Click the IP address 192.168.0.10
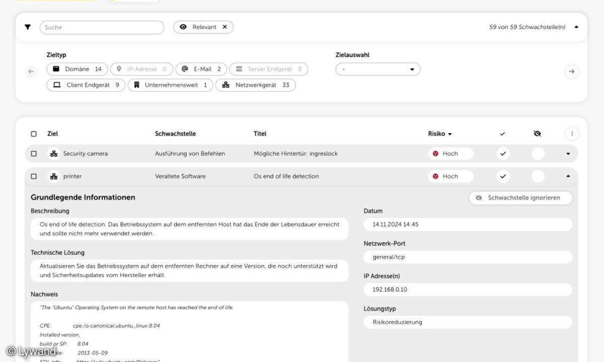This screenshot has height=362, width=604. point(468,290)
